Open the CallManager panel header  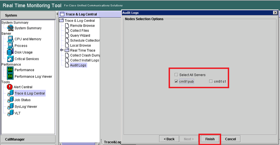click(x=28, y=139)
